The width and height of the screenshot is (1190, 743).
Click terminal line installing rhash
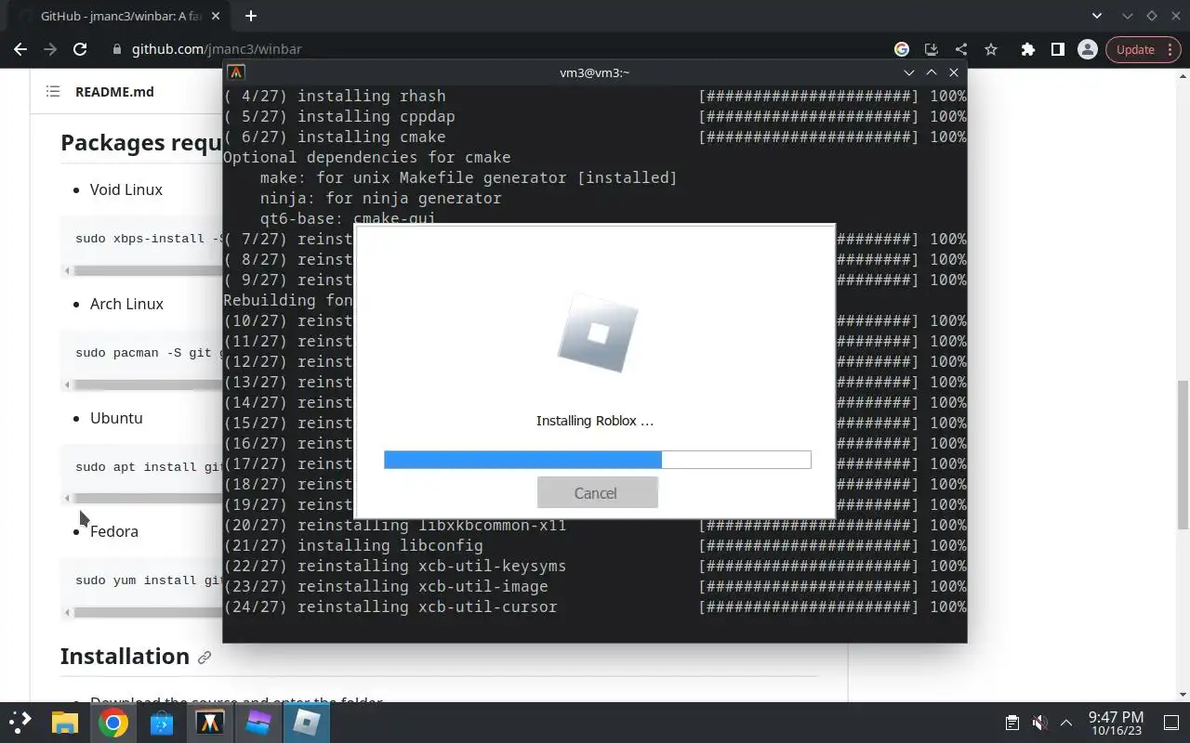point(595,96)
